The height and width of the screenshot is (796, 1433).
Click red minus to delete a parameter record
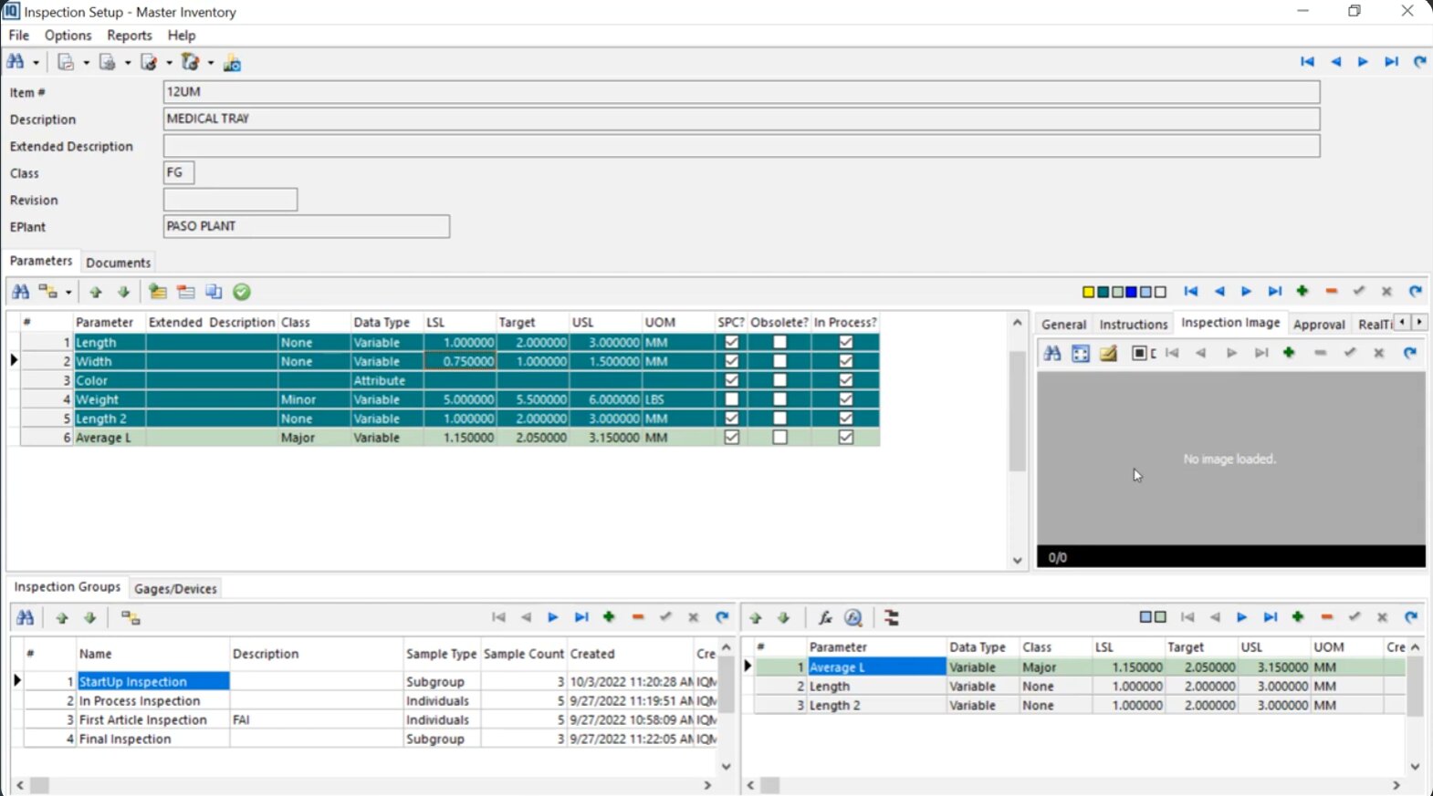click(1331, 292)
